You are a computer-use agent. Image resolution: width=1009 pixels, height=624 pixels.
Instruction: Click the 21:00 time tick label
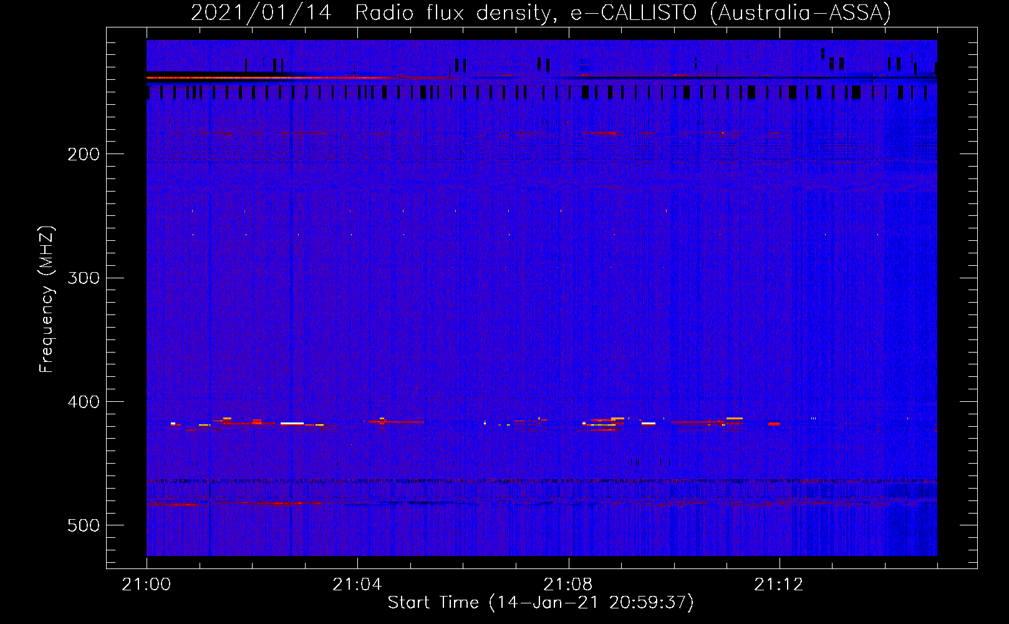[147, 585]
